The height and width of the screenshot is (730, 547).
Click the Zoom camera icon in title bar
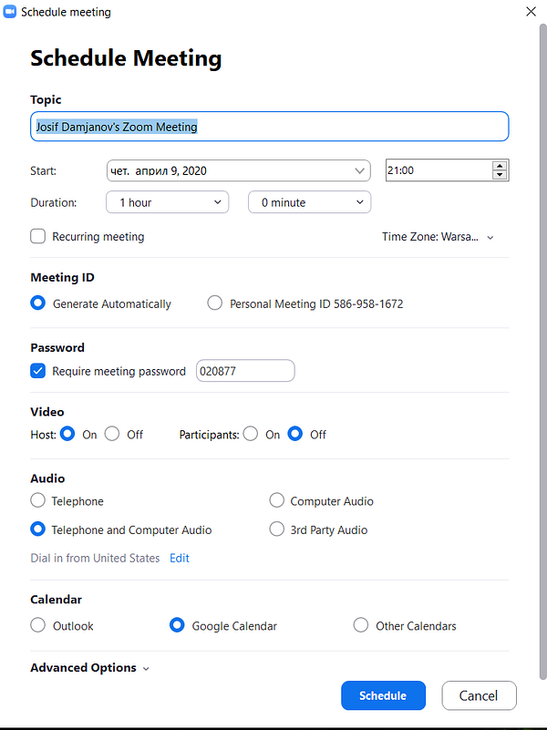[9, 12]
